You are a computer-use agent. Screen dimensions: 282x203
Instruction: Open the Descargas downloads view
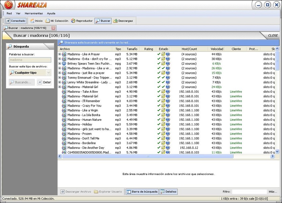[x=123, y=21]
